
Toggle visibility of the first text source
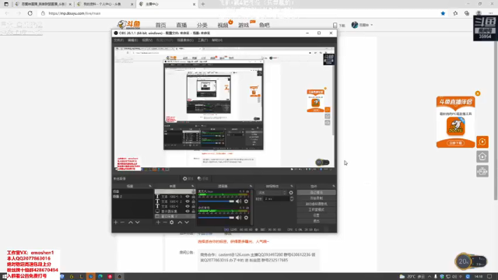click(188, 197)
